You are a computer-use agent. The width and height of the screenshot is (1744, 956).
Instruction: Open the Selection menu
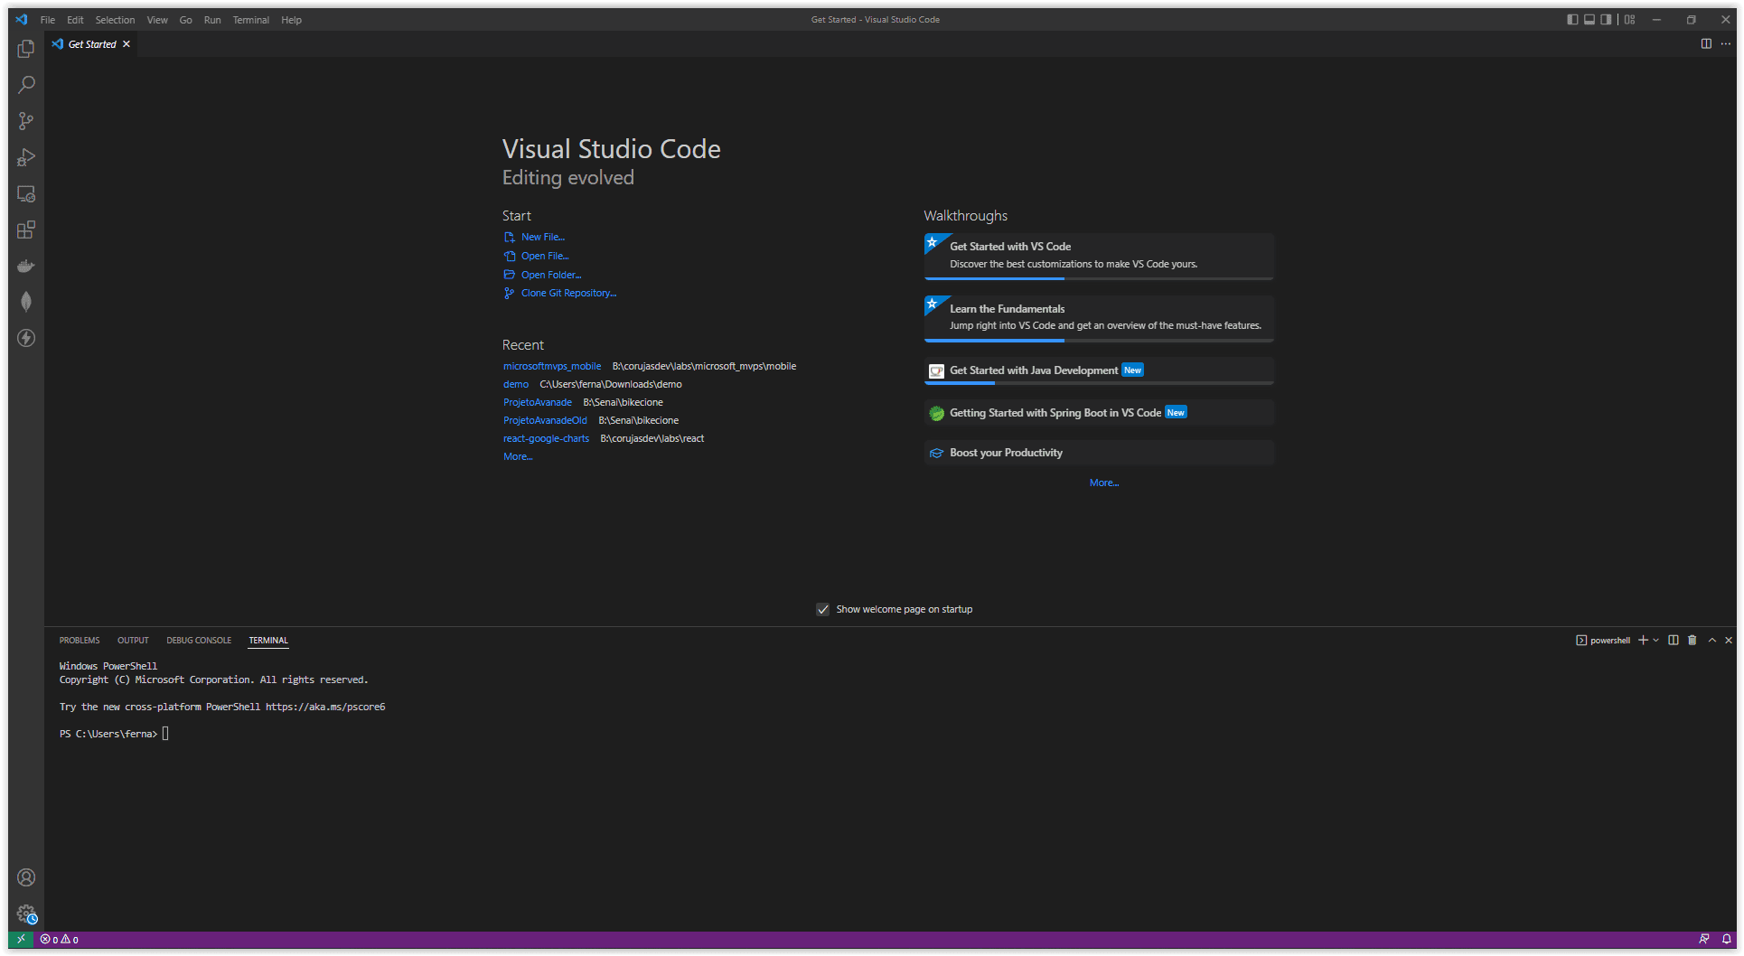coord(115,20)
